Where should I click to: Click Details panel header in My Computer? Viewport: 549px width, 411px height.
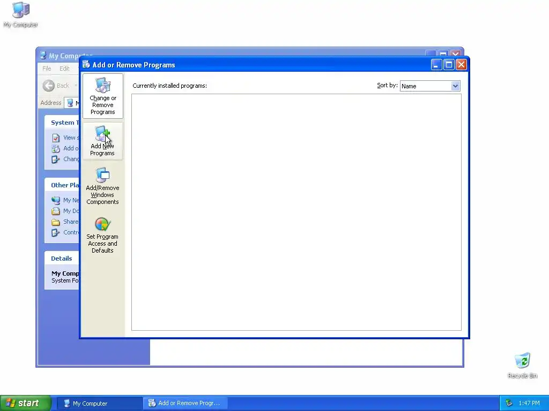pos(62,258)
